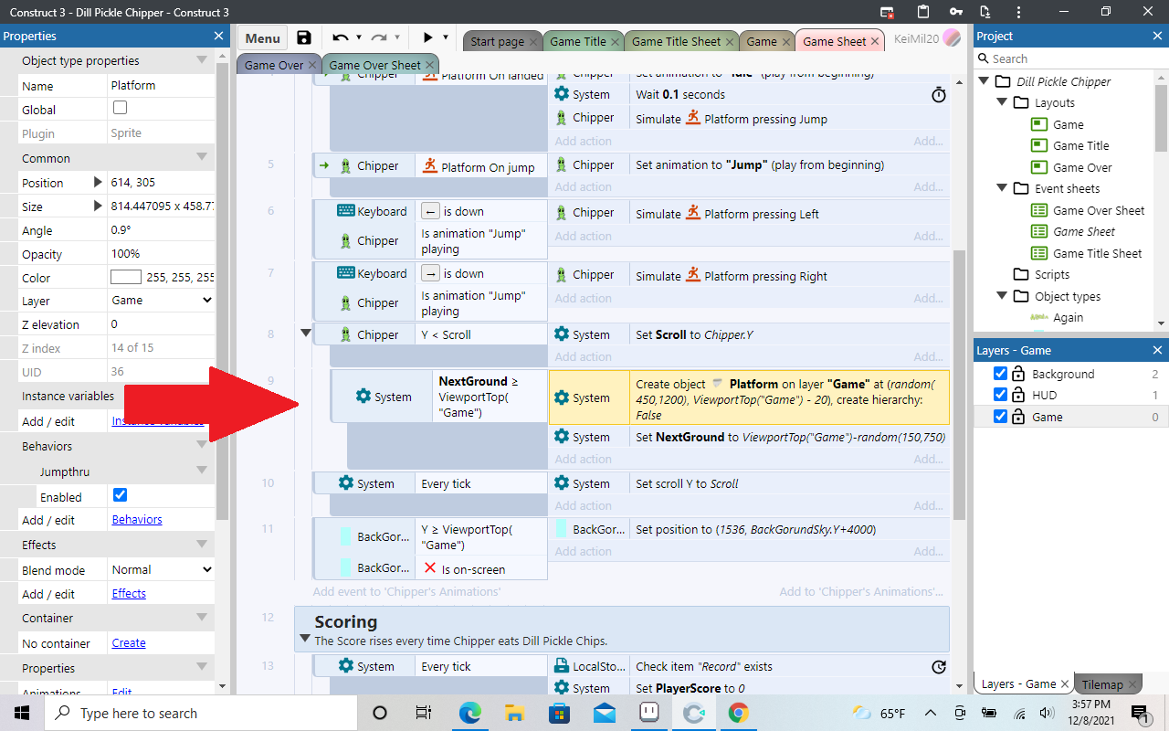Click the Color swatch in Properties
The height and width of the screenshot is (731, 1169).
coord(125,277)
